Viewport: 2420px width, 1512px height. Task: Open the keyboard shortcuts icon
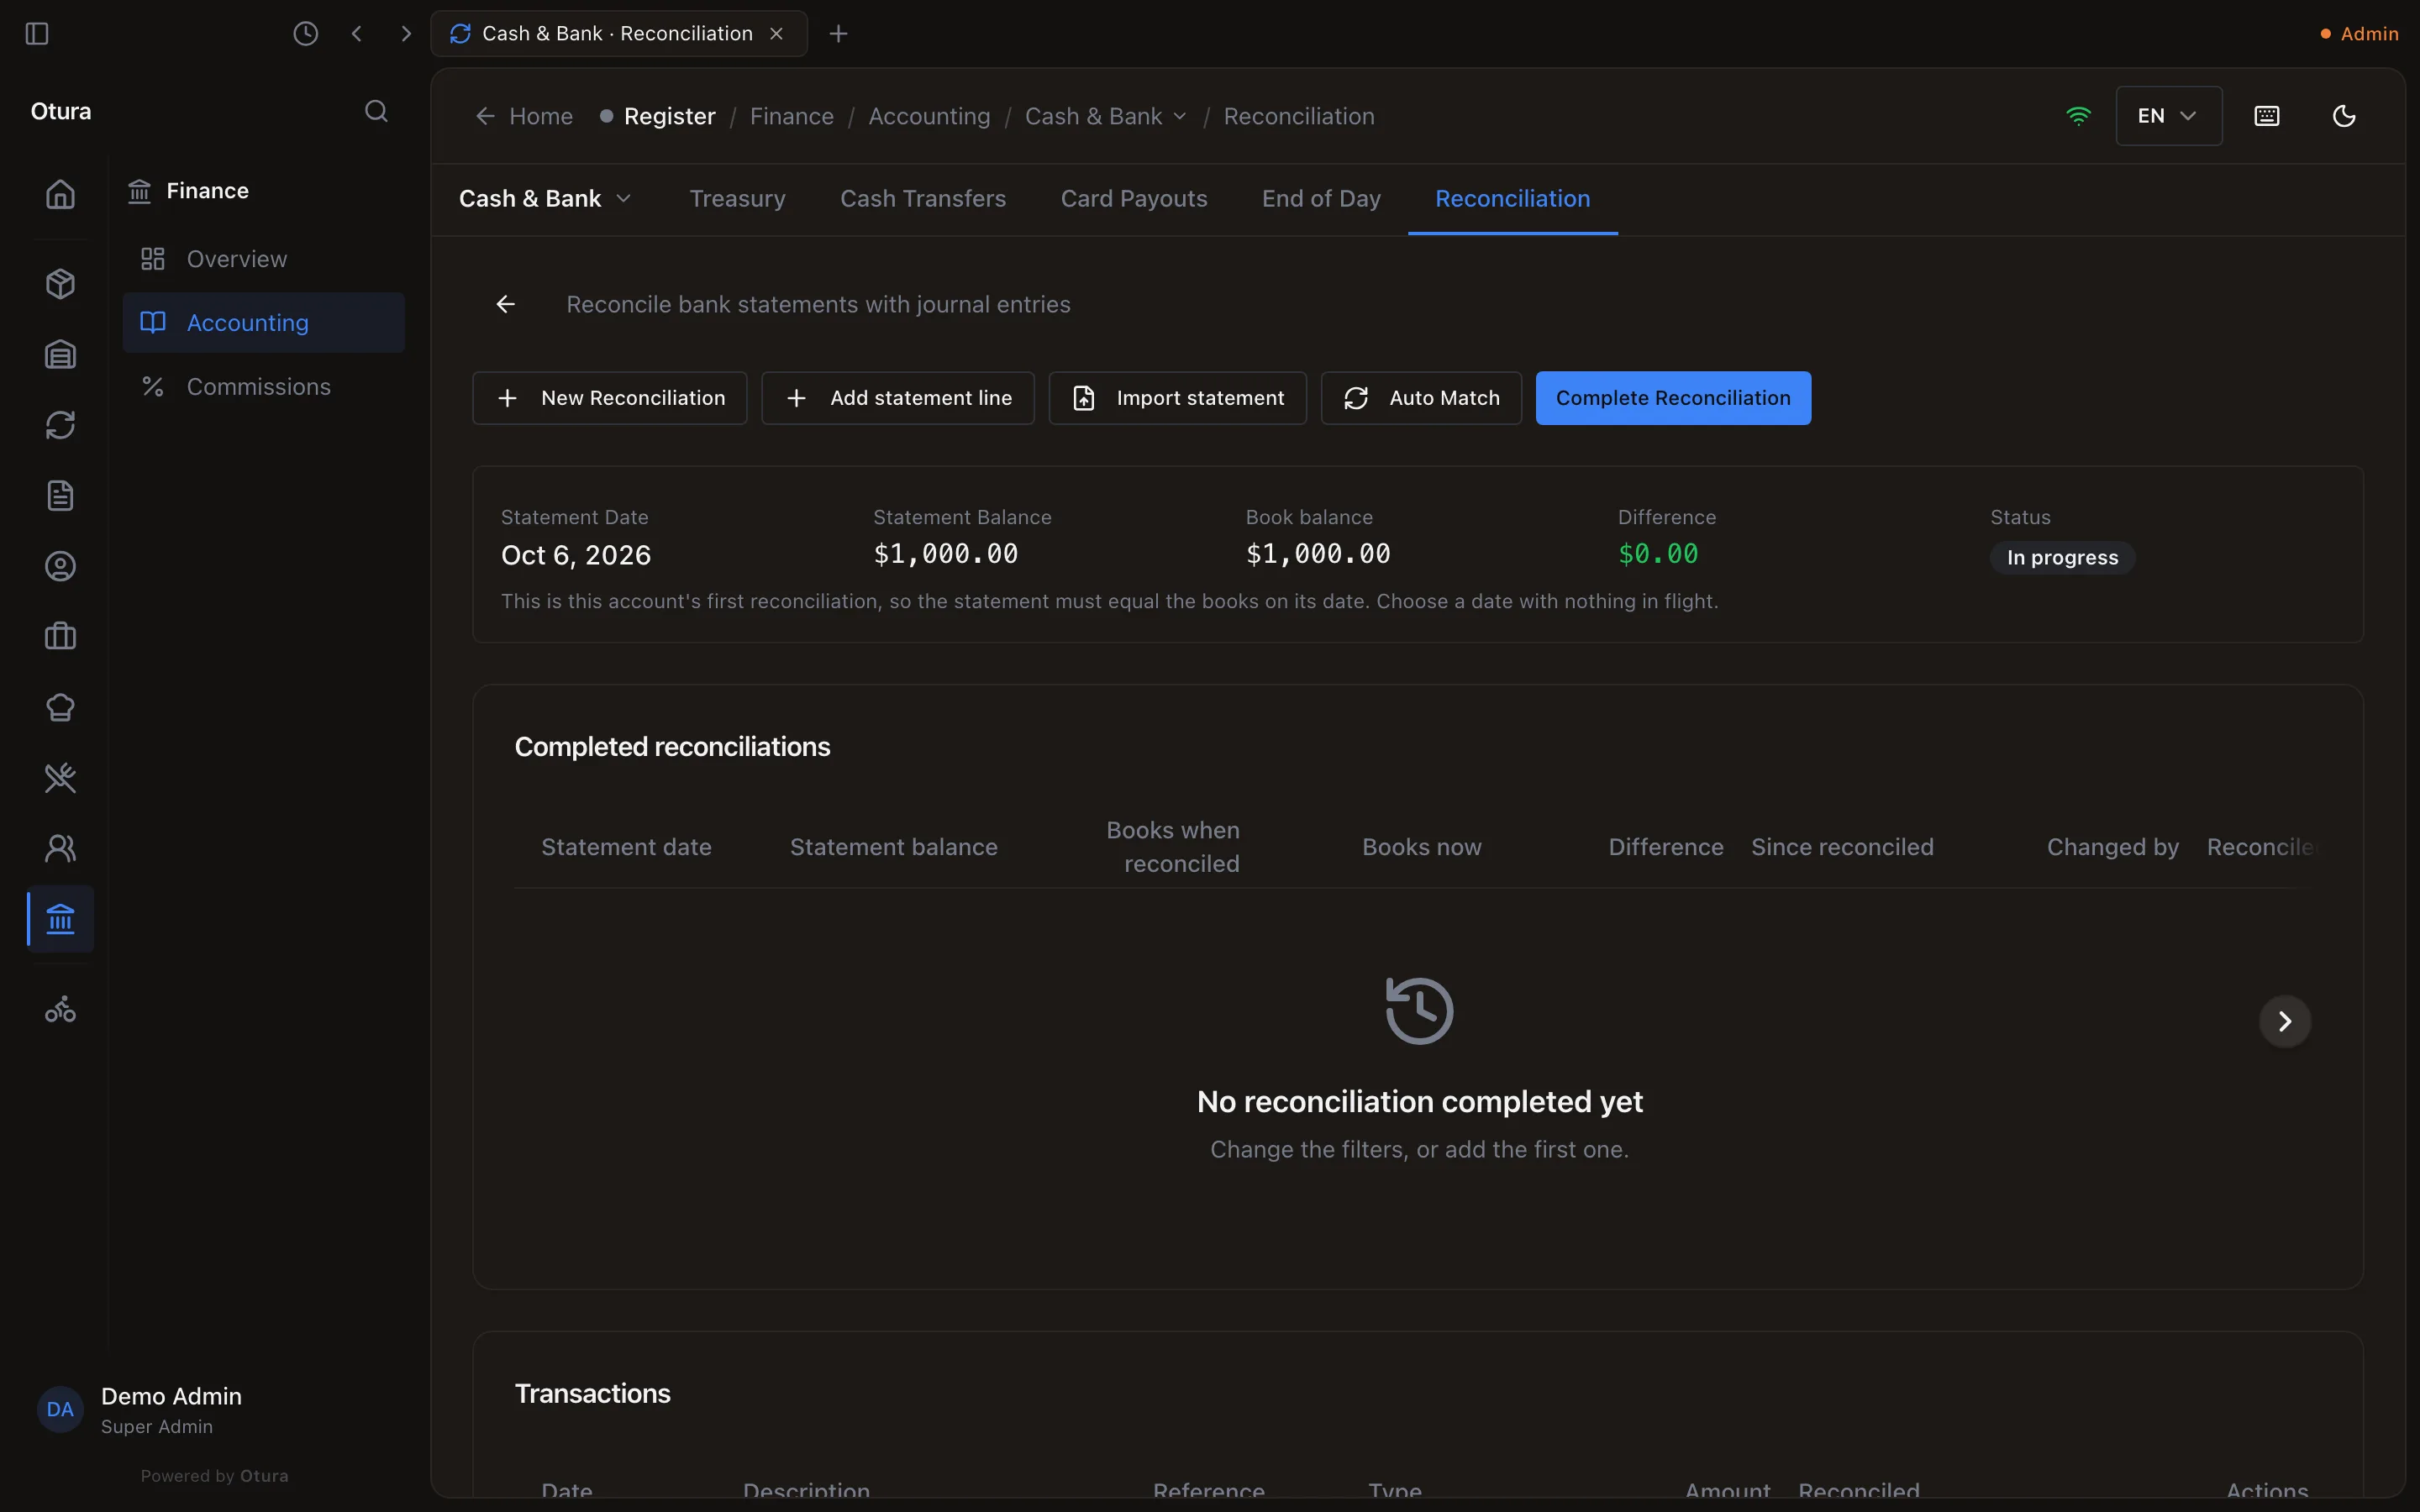(2267, 116)
